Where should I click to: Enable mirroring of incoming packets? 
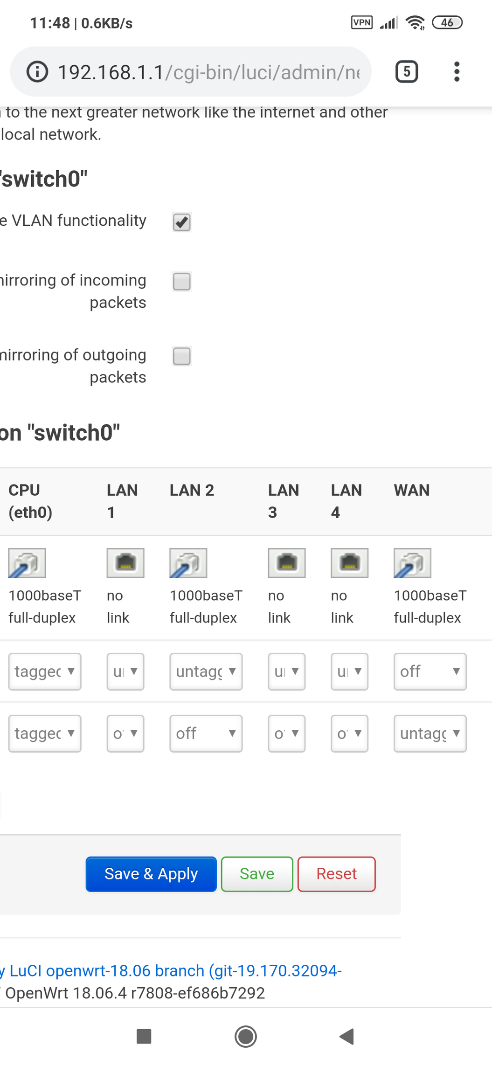coord(182,282)
